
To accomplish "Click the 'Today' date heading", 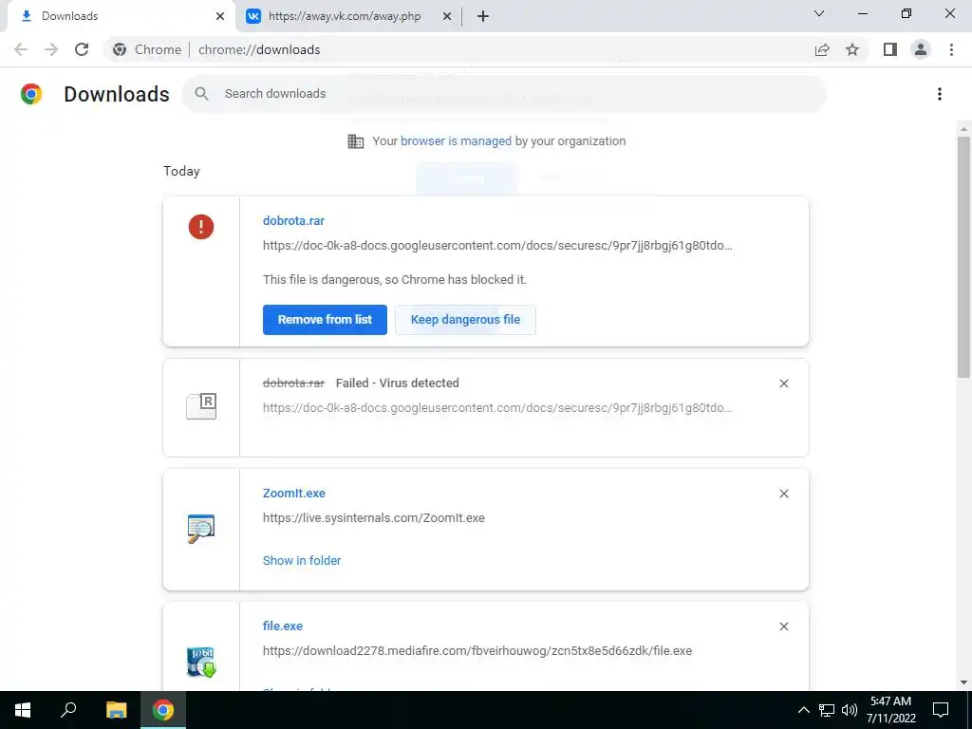I will point(181,171).
